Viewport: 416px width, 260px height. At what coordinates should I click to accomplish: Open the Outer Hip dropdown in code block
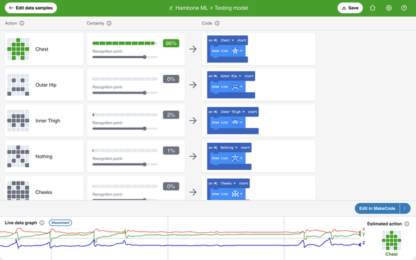click(x=231, y=76)
